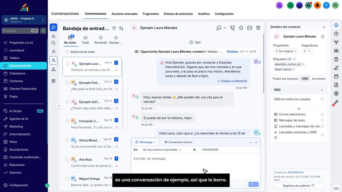Mark conversation as unread envelope icon
Image resolution: width=342 pixels, height=192 pixels.
pos(250,28)
